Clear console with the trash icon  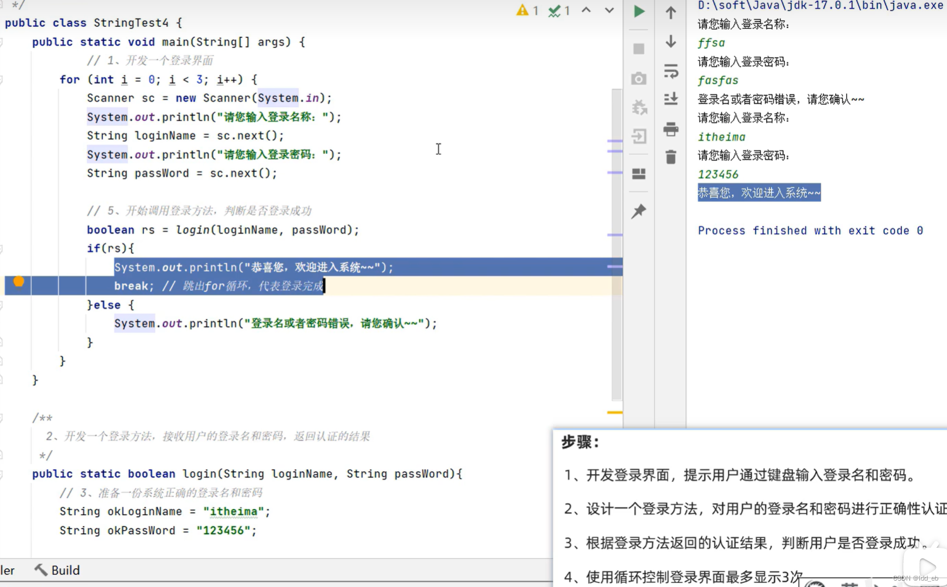coord(671,157)
